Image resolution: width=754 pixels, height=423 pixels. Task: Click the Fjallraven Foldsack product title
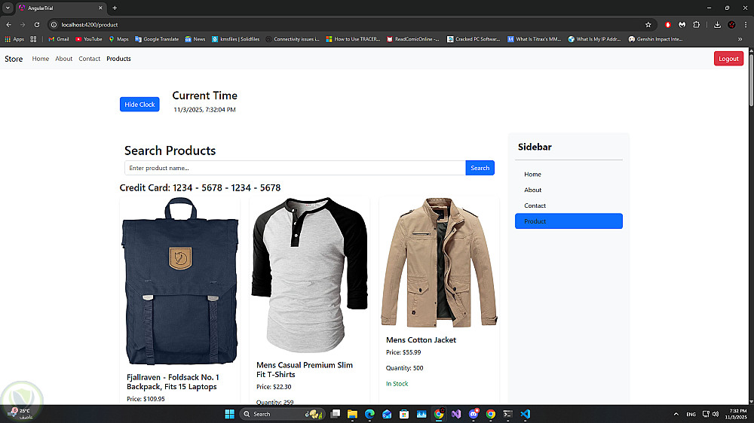[173, 382]
